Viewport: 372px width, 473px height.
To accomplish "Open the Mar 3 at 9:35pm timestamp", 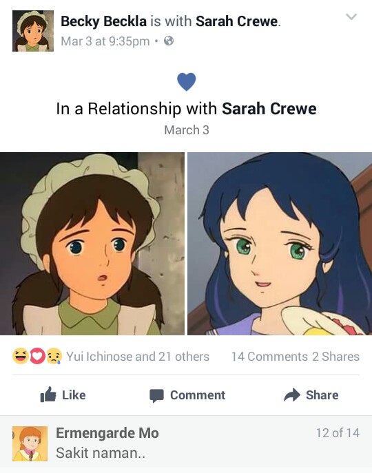I will click(x=105, y=41).
